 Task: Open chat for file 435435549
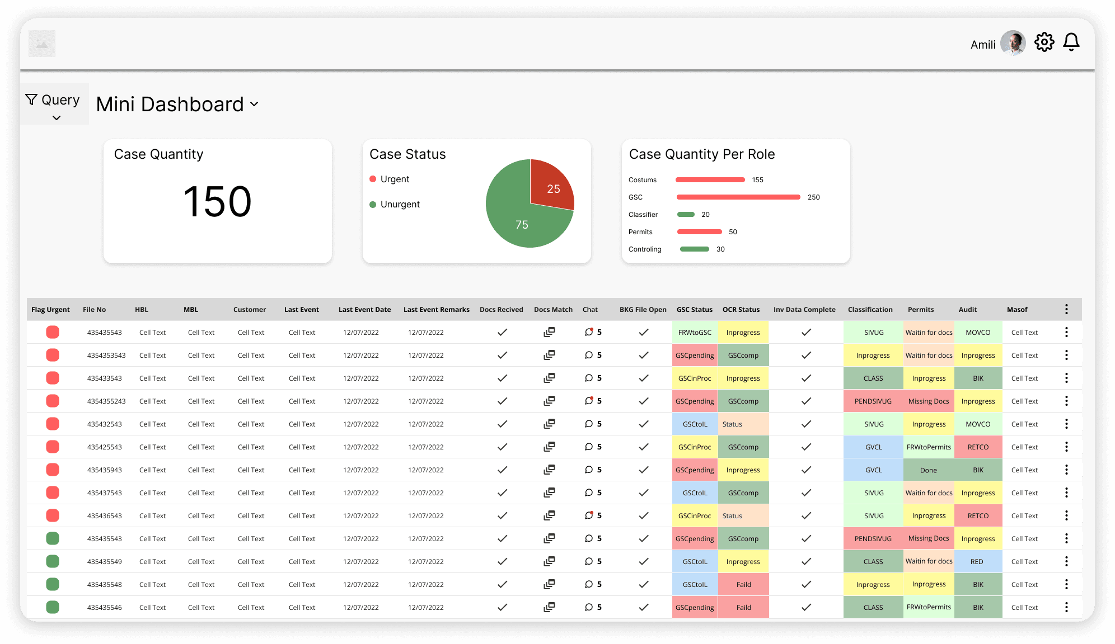589,561
